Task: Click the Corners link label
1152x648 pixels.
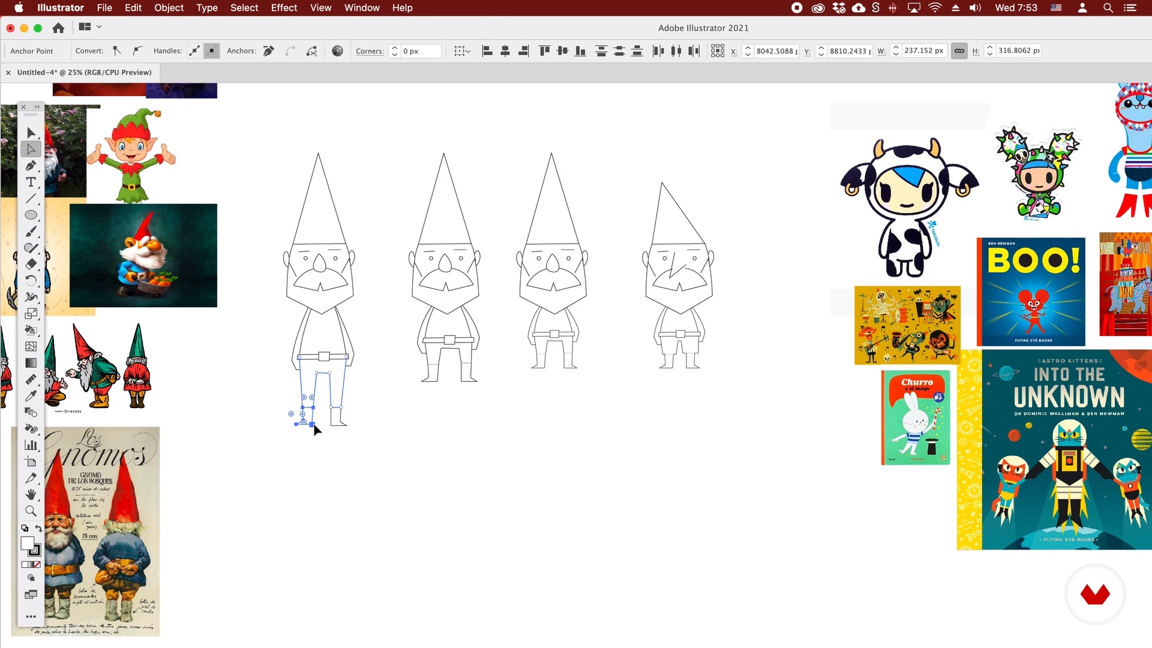Action: pos(369,51)
